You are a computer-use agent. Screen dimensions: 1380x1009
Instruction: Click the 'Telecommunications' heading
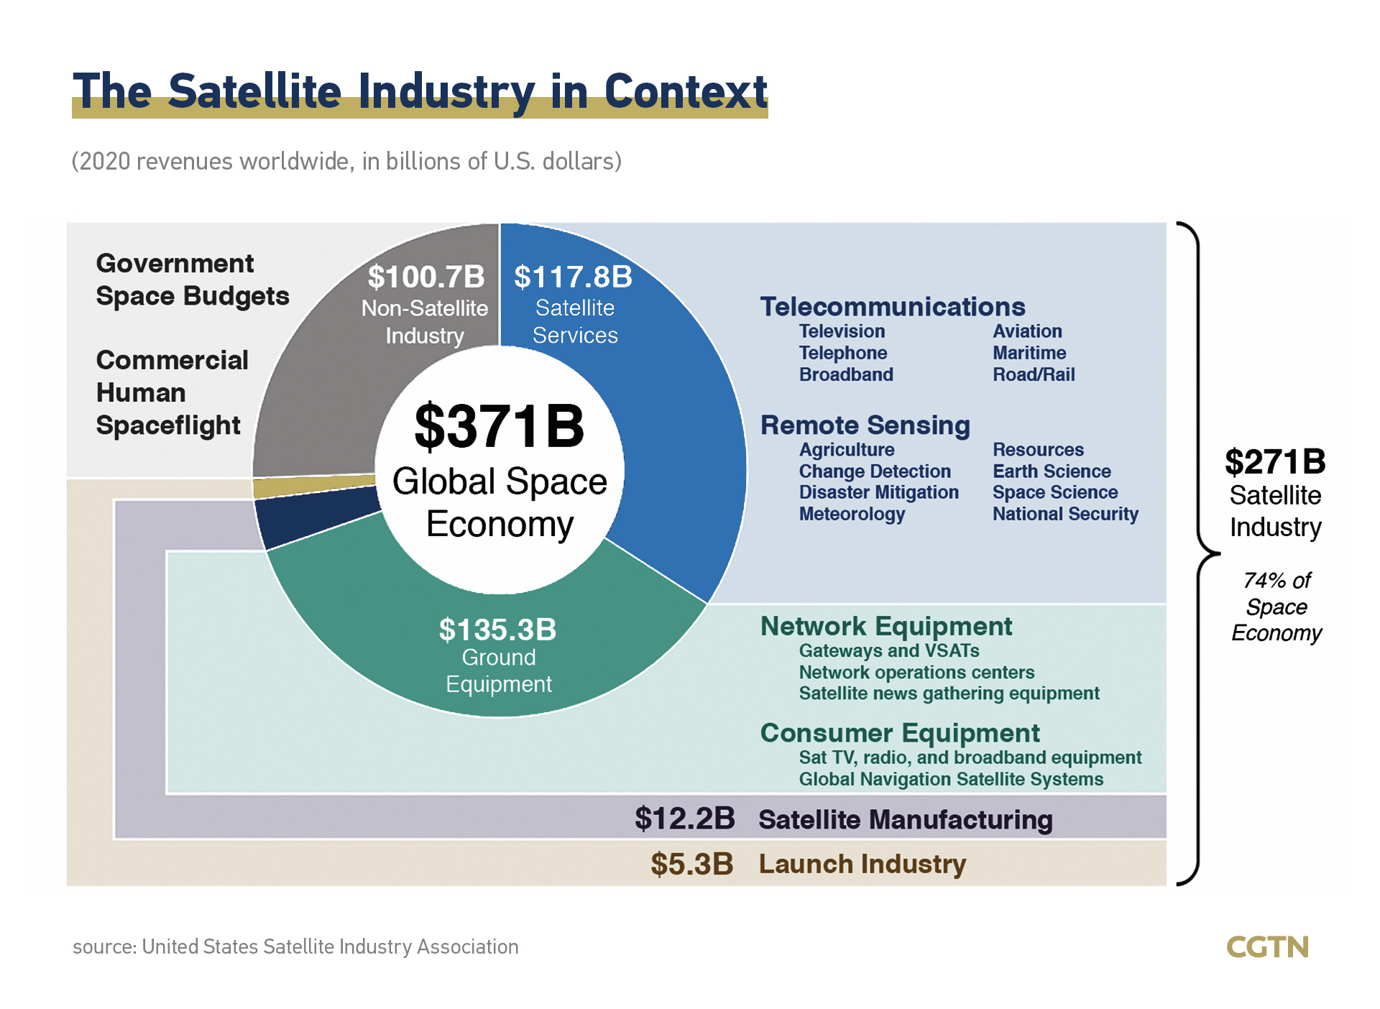pyautogui.click(x=893, y=307)
